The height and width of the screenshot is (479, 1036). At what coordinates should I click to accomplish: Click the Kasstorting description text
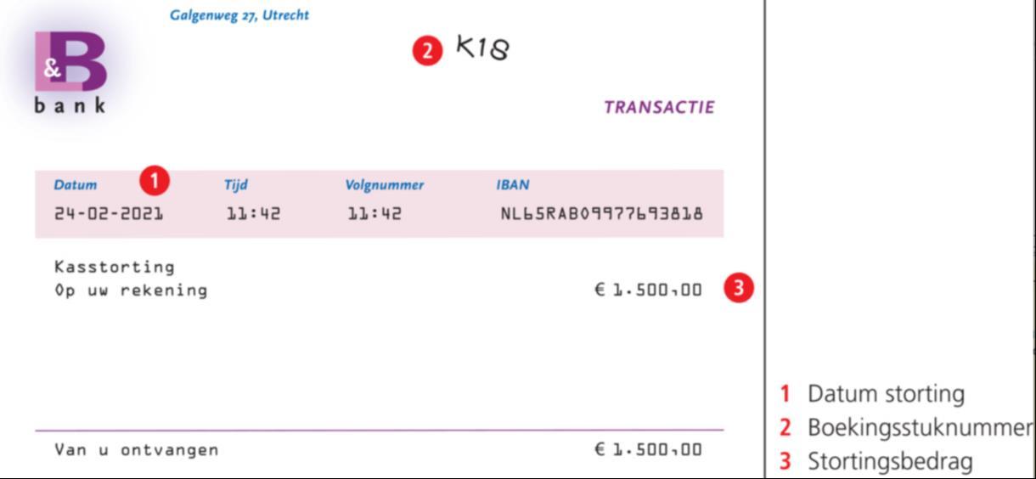tap(115, 267)
